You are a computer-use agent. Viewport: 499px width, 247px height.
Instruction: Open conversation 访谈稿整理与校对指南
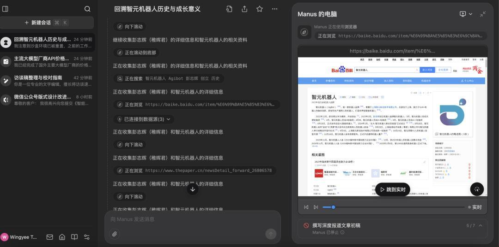point(47,81)
